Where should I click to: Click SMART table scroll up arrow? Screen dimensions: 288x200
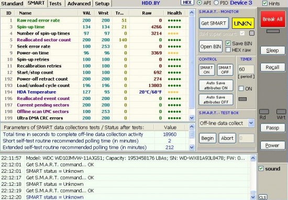(x=192, y=13)
